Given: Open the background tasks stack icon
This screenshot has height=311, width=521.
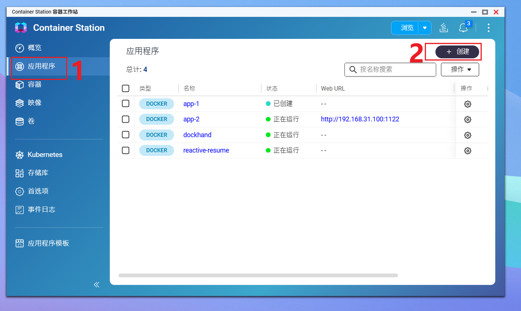Looking at the screenshot, I should (444, 28).
